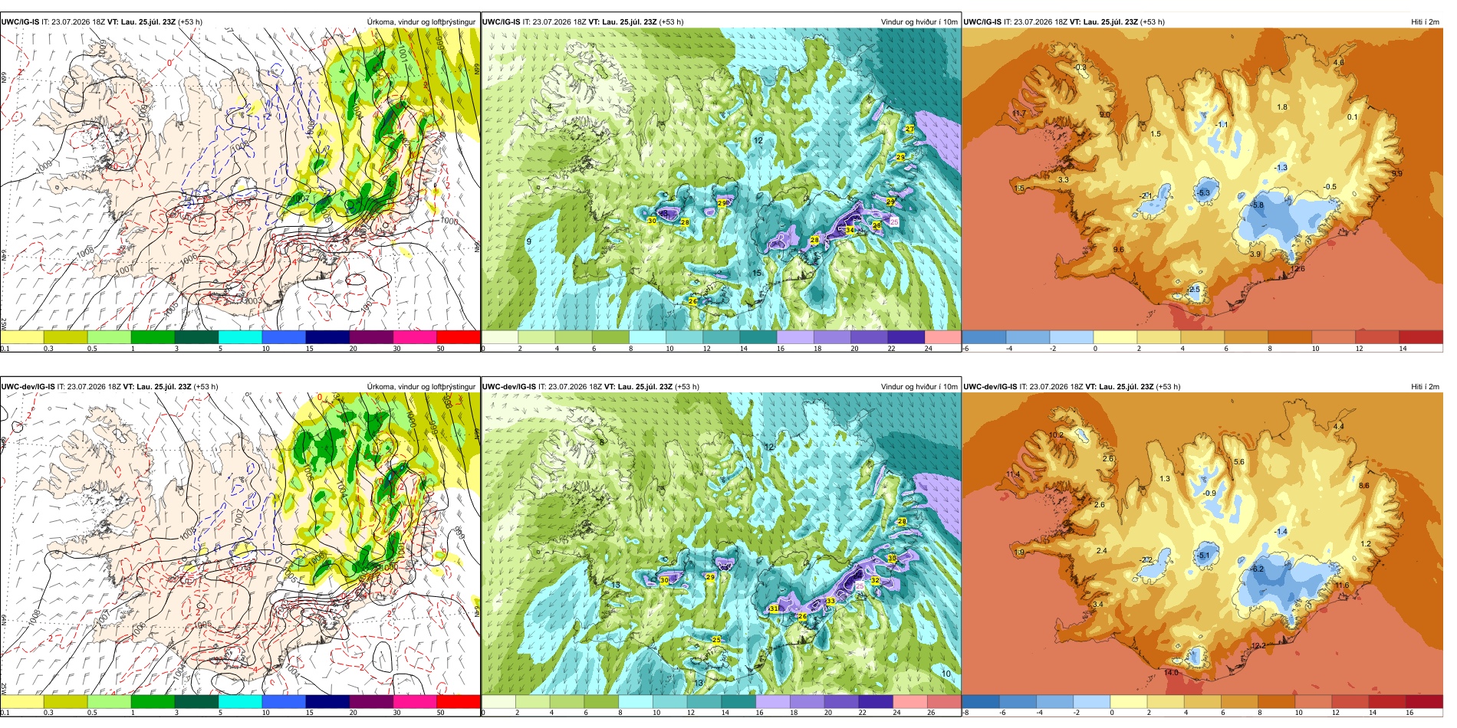Screen dimensions: 1457x728
Task: Click the cyan swatch in top precipitation legend
Action: tap(240, 337)
